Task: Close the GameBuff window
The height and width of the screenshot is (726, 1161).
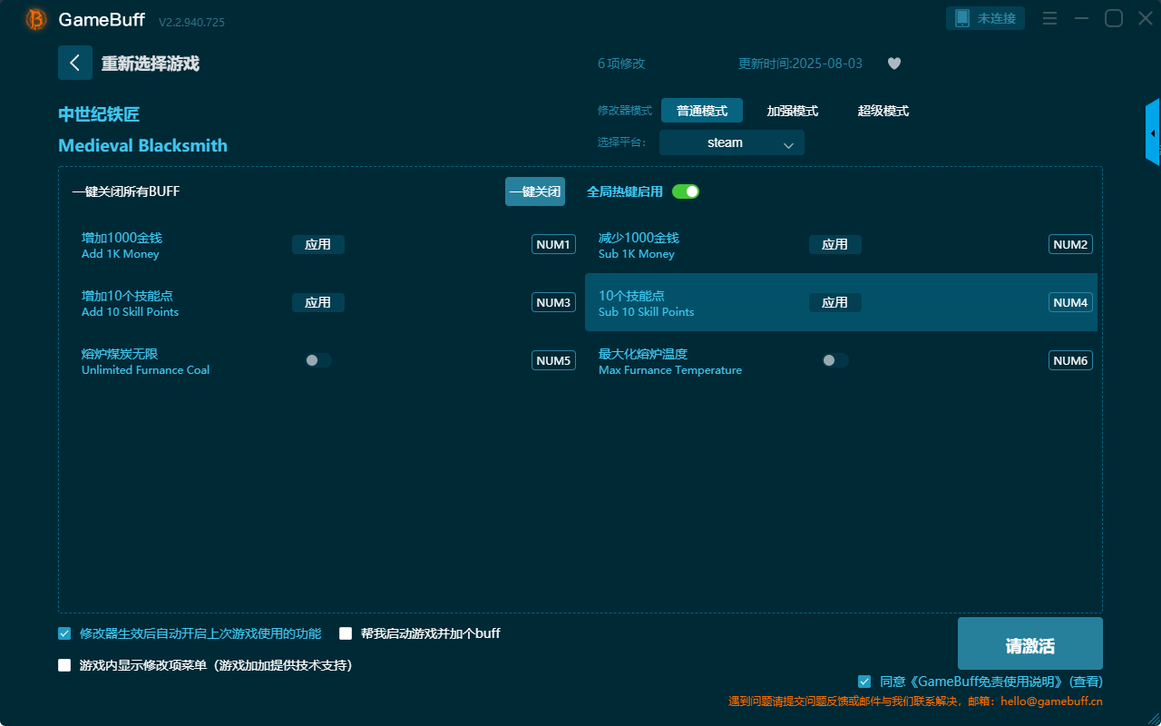Action: pyautogui.click(x=1146, y=18)
